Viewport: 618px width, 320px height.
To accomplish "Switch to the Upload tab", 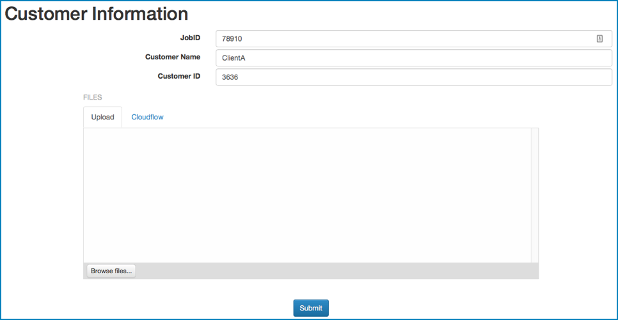I will coord(102,117).
